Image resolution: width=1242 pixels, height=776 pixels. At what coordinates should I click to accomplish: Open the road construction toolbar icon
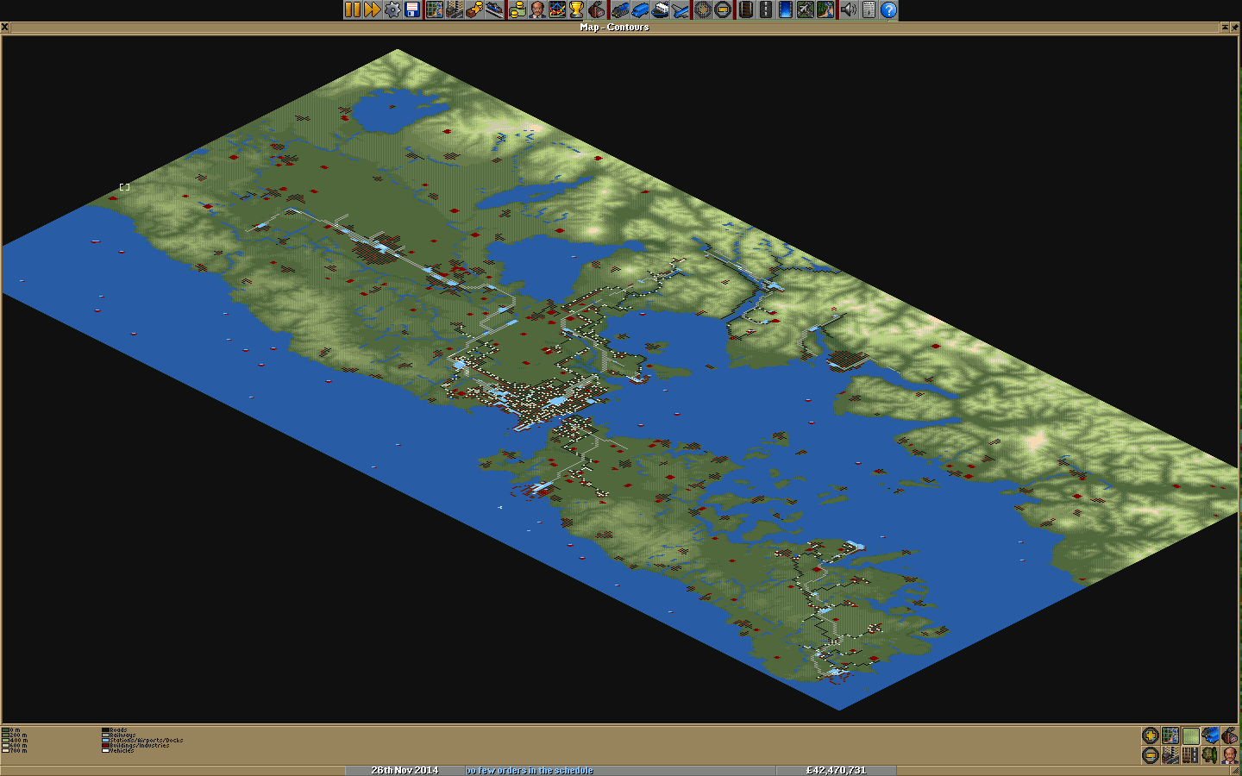(x=765, y=9)
